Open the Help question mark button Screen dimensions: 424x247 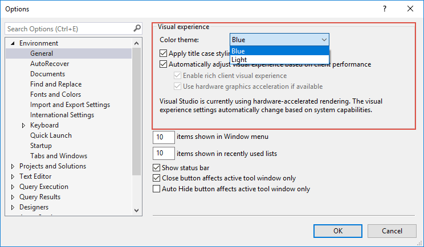[x=385, y=9]
